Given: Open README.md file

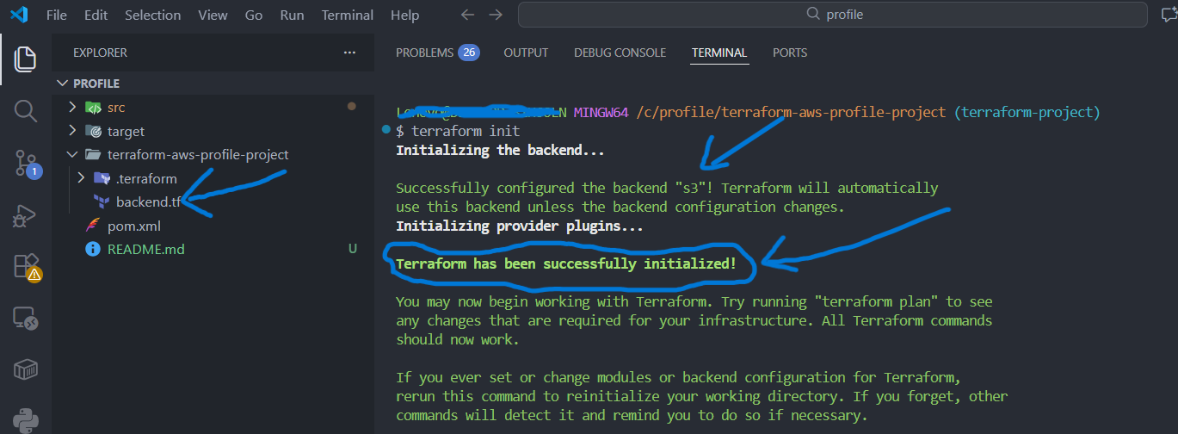Looking at the screenshot, I should (x=145, y=250).
